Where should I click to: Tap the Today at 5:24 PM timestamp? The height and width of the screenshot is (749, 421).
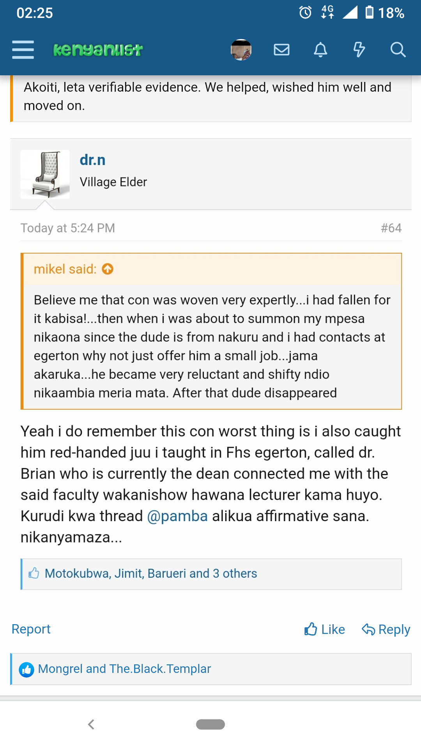(68, 228)
